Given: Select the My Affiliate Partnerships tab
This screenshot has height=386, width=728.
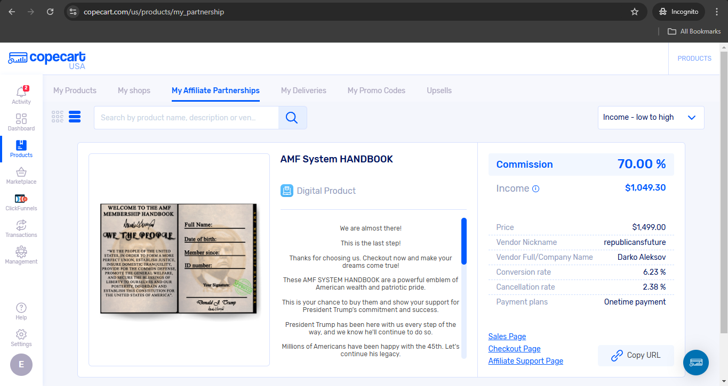Looking at the screenshot, I should point(215,91).
